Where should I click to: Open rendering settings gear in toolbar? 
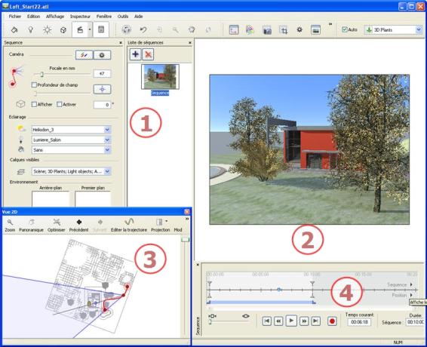[x=300, y=29]
